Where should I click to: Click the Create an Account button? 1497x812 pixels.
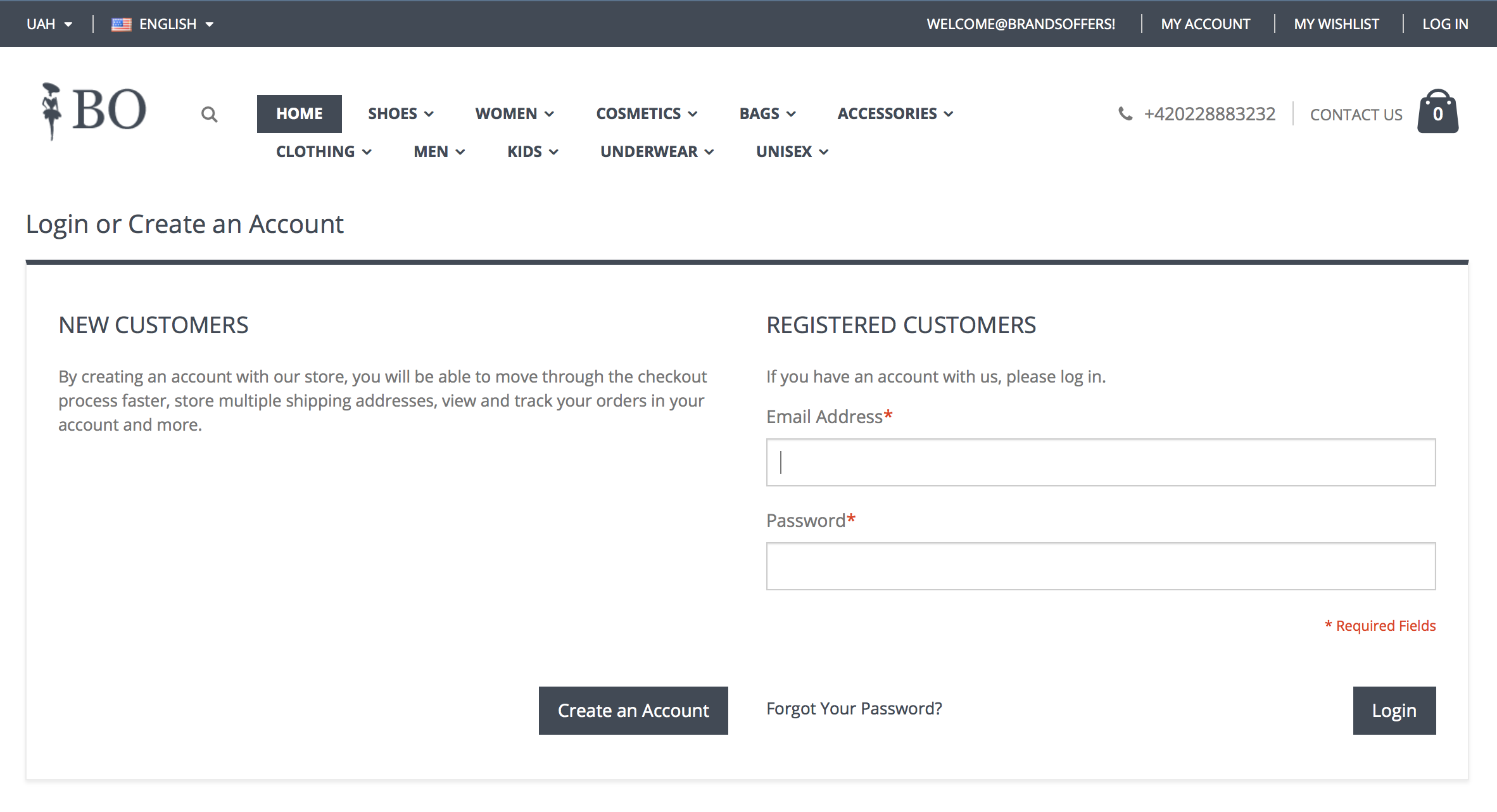633,711
